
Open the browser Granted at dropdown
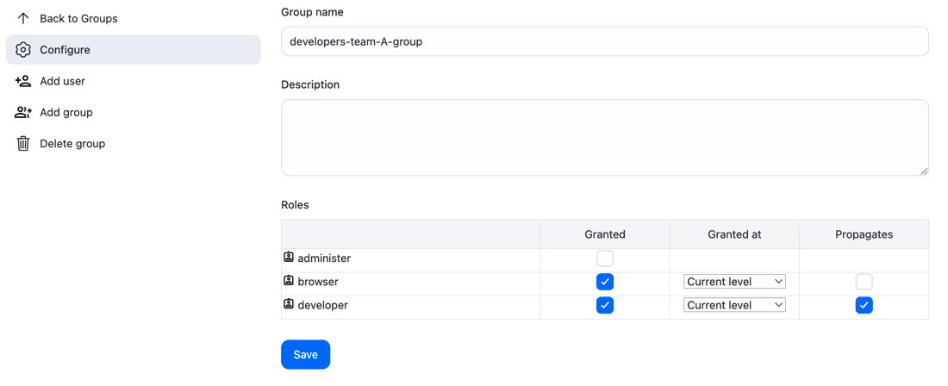tap(734, 282)
